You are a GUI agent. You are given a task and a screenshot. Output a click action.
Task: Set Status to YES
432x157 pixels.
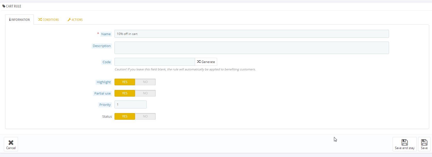[125, 116]
